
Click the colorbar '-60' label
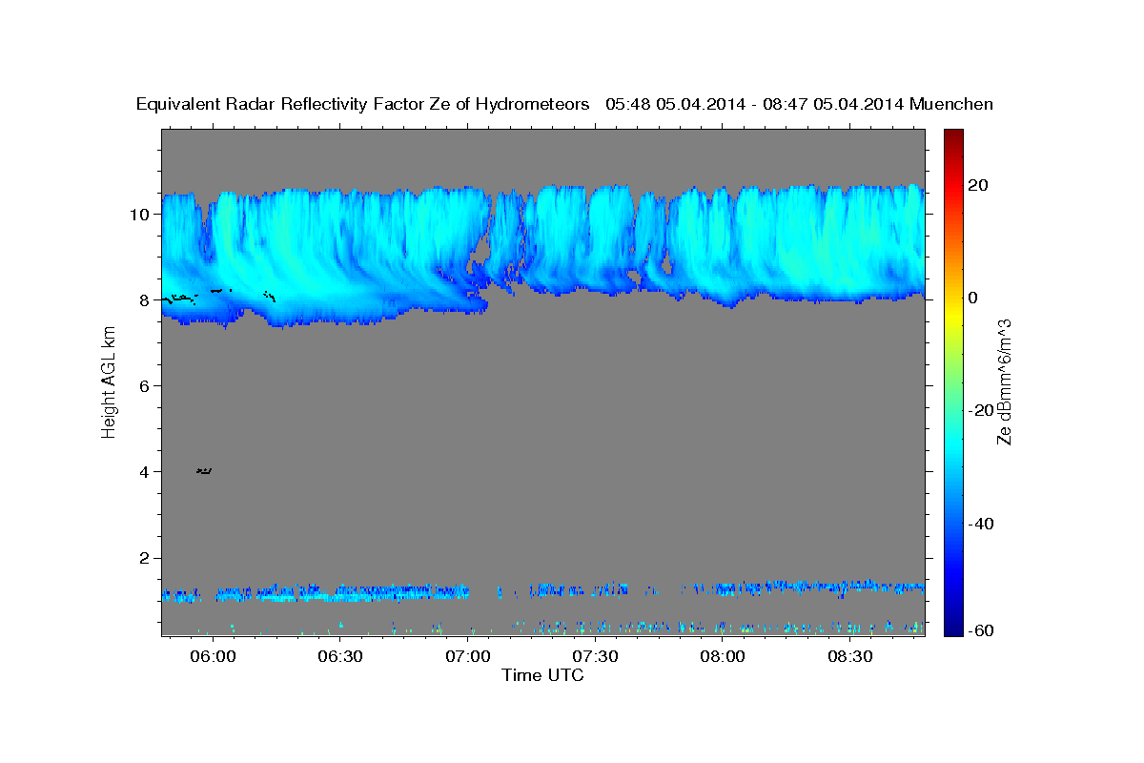979,630
